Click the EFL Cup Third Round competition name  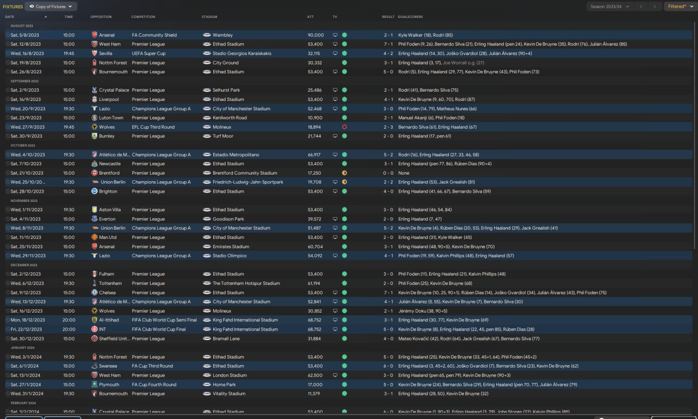(x=153, y=127)
